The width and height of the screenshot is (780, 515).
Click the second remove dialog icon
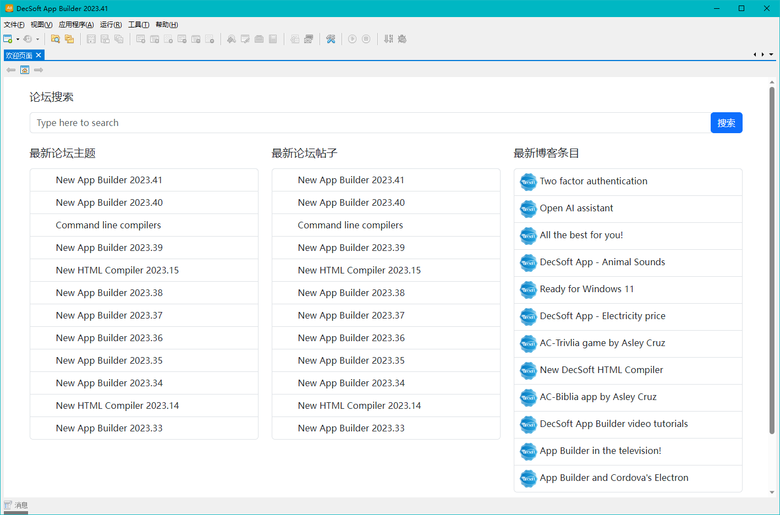click(196, 39)
